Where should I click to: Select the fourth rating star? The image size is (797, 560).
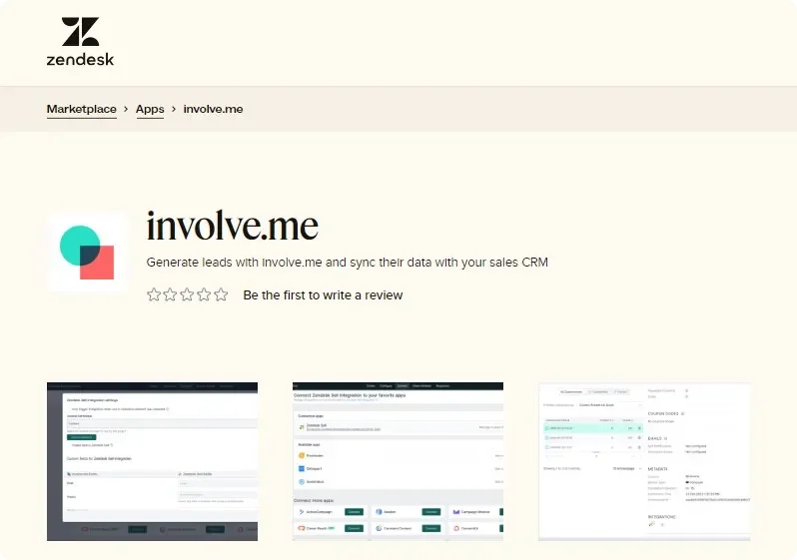[x=204, y=294]
